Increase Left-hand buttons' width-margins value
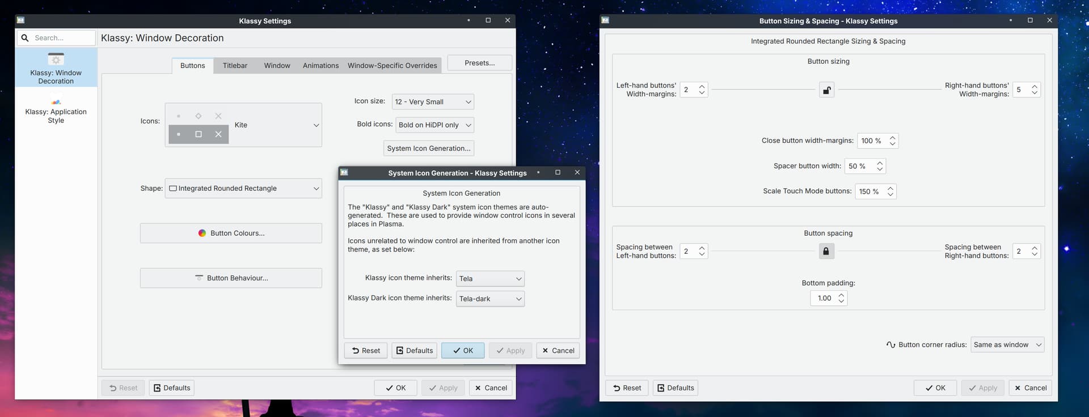The height and width of the screenshot is (417, 1089). click(702, 87)
